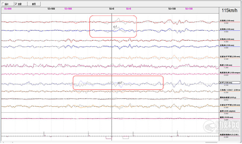Select the 右复合不平顺 (2.00 mm) channel label
242x144 pixels.
pos(230,57)
